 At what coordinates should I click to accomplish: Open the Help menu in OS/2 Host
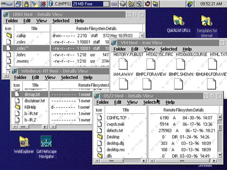point(170,102)
